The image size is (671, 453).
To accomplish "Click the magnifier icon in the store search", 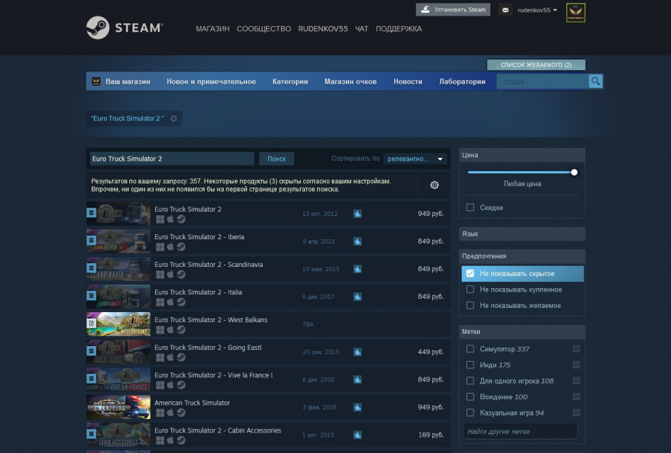I will [595, 81].
